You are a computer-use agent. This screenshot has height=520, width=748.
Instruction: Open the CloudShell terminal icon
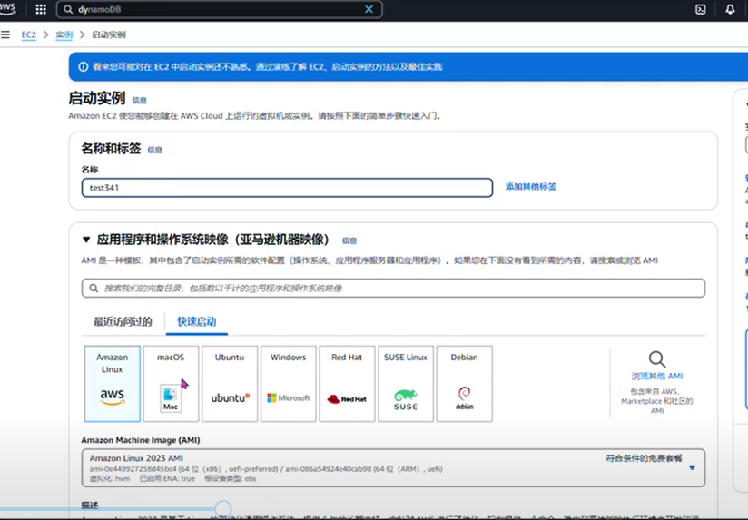700,9
